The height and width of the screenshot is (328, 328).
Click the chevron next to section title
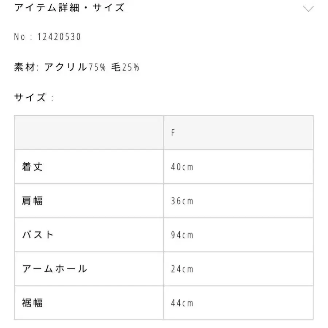click(x=309, y=8)
